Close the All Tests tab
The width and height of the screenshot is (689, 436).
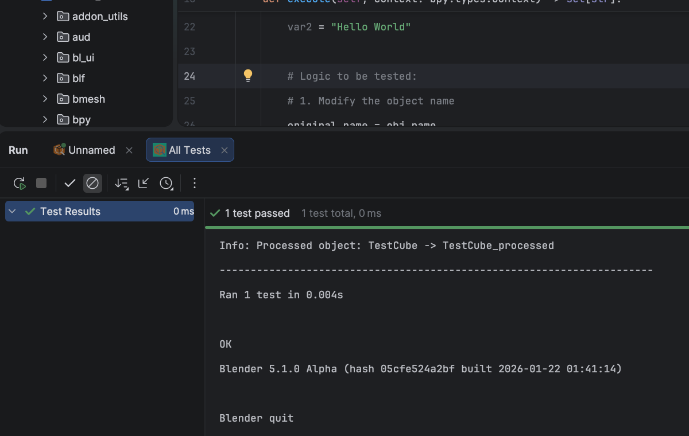[224, 150]
